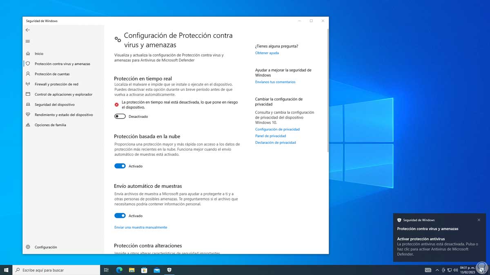Disable the Protección basada en la nube toggle
The height and width of the screenshot is (275, 490).
point(120,166)
